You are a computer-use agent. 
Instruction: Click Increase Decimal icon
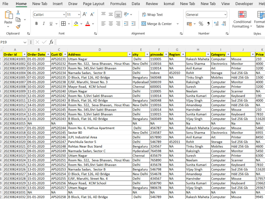(x=216, y=24)
